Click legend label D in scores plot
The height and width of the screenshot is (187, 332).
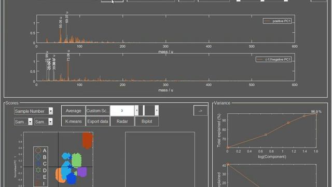(45, 170)
